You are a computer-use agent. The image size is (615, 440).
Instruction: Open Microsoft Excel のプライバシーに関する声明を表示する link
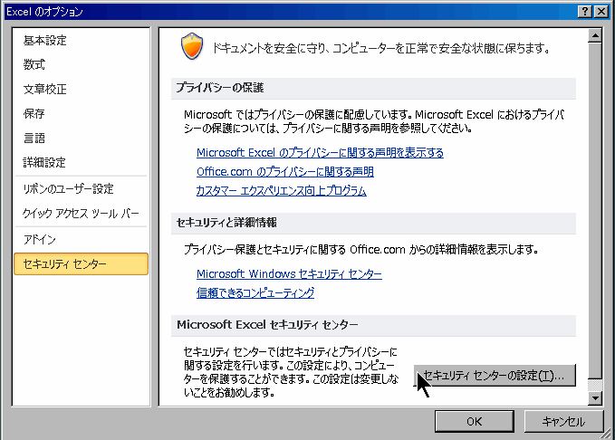click(x=320, y=152)
